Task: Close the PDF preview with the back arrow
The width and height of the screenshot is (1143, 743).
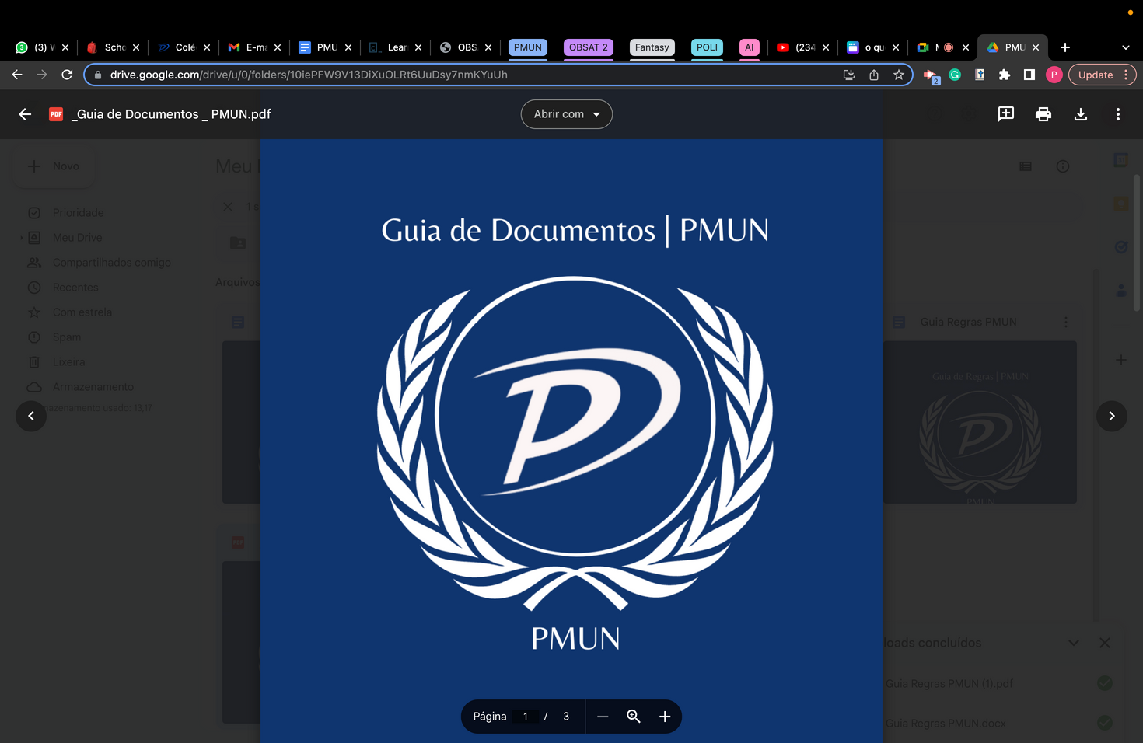Action: pos(25,114)
